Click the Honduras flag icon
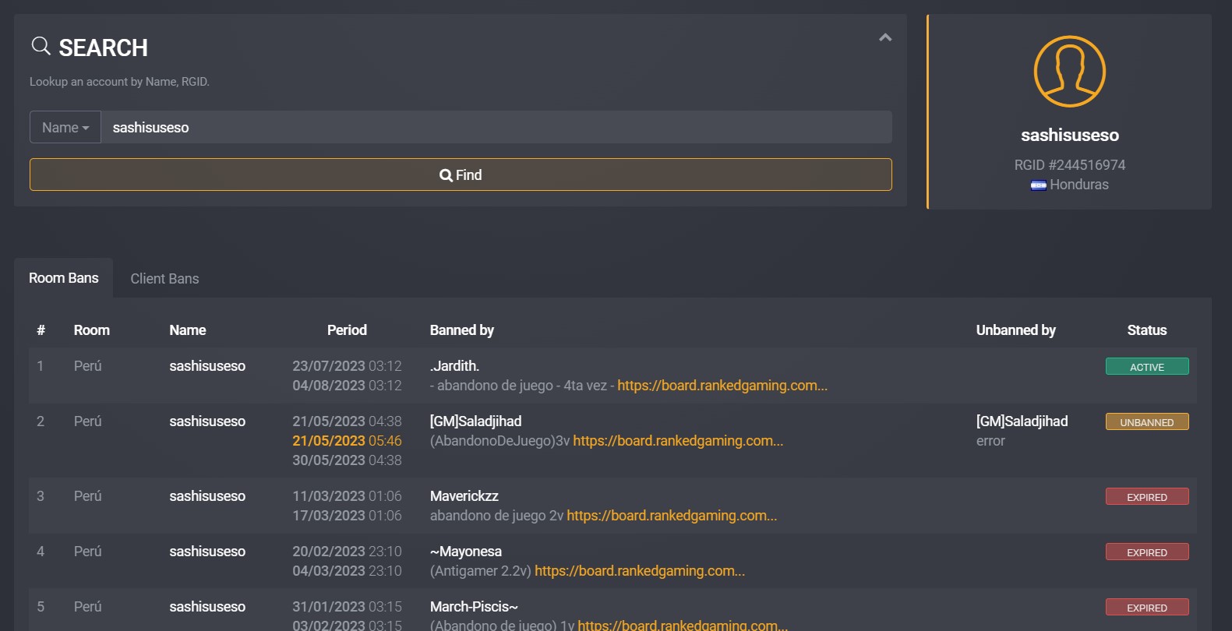The width and height of the screenshot is (1232, 631). click(x=1038, y=185)
